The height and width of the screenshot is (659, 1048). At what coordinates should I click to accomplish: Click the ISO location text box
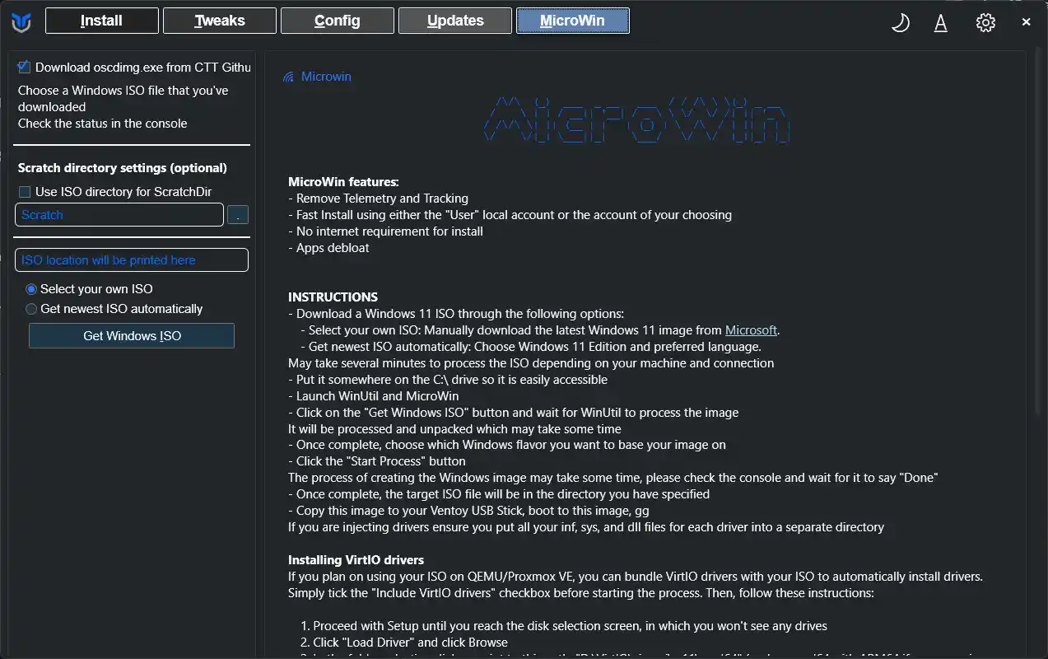coord(132,260)
